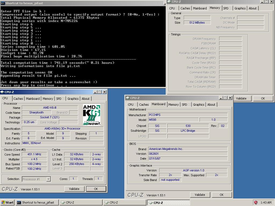
Task: Click OK in CPU window
Action: pyautogui.click(x=96, y=189)
